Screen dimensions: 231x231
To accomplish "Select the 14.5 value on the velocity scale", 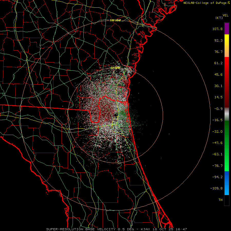I will (218, 97).
